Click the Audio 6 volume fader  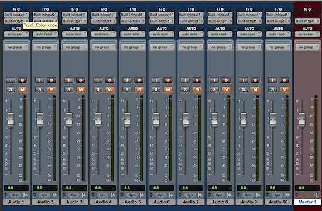click(156, 119)
